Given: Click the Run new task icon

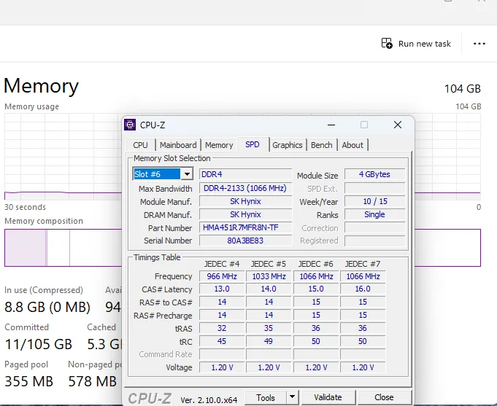Looking at the screenshot, I should pos(387,44).
